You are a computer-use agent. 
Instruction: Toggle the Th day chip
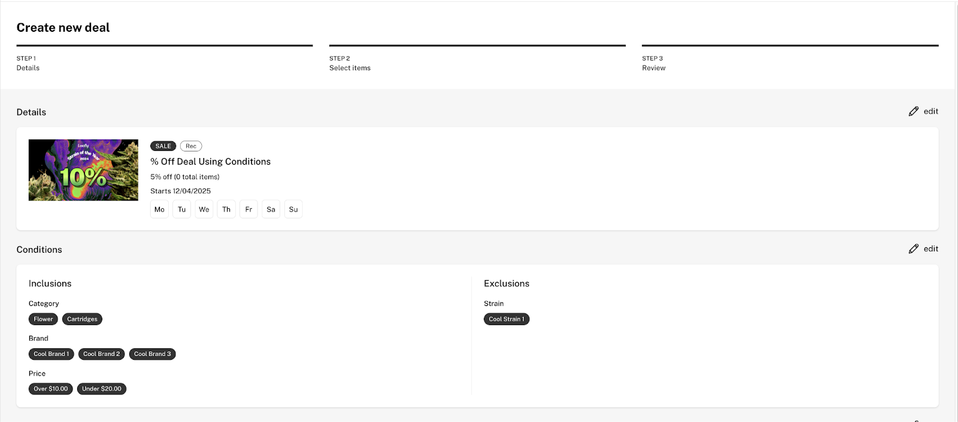click(226, 210)
